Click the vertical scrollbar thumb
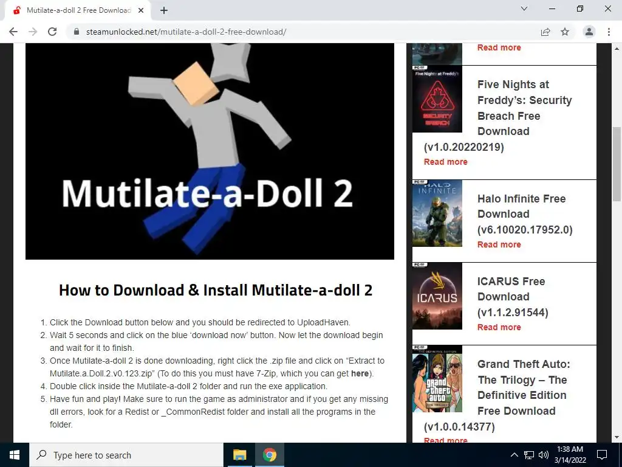 tap(617, 164)
